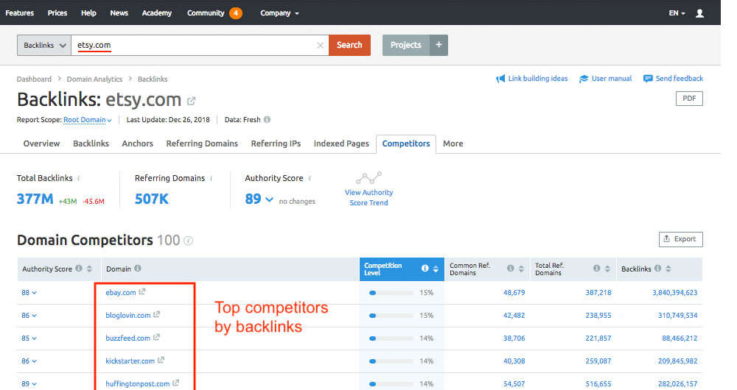Image resolution: width=737 pixels, height=390 pixels.
Task: Click the info icon next to Total Backlinks
Action: click(x=79, y=178)
